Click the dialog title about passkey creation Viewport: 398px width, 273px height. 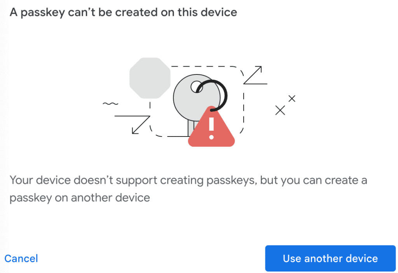[123, 12]
